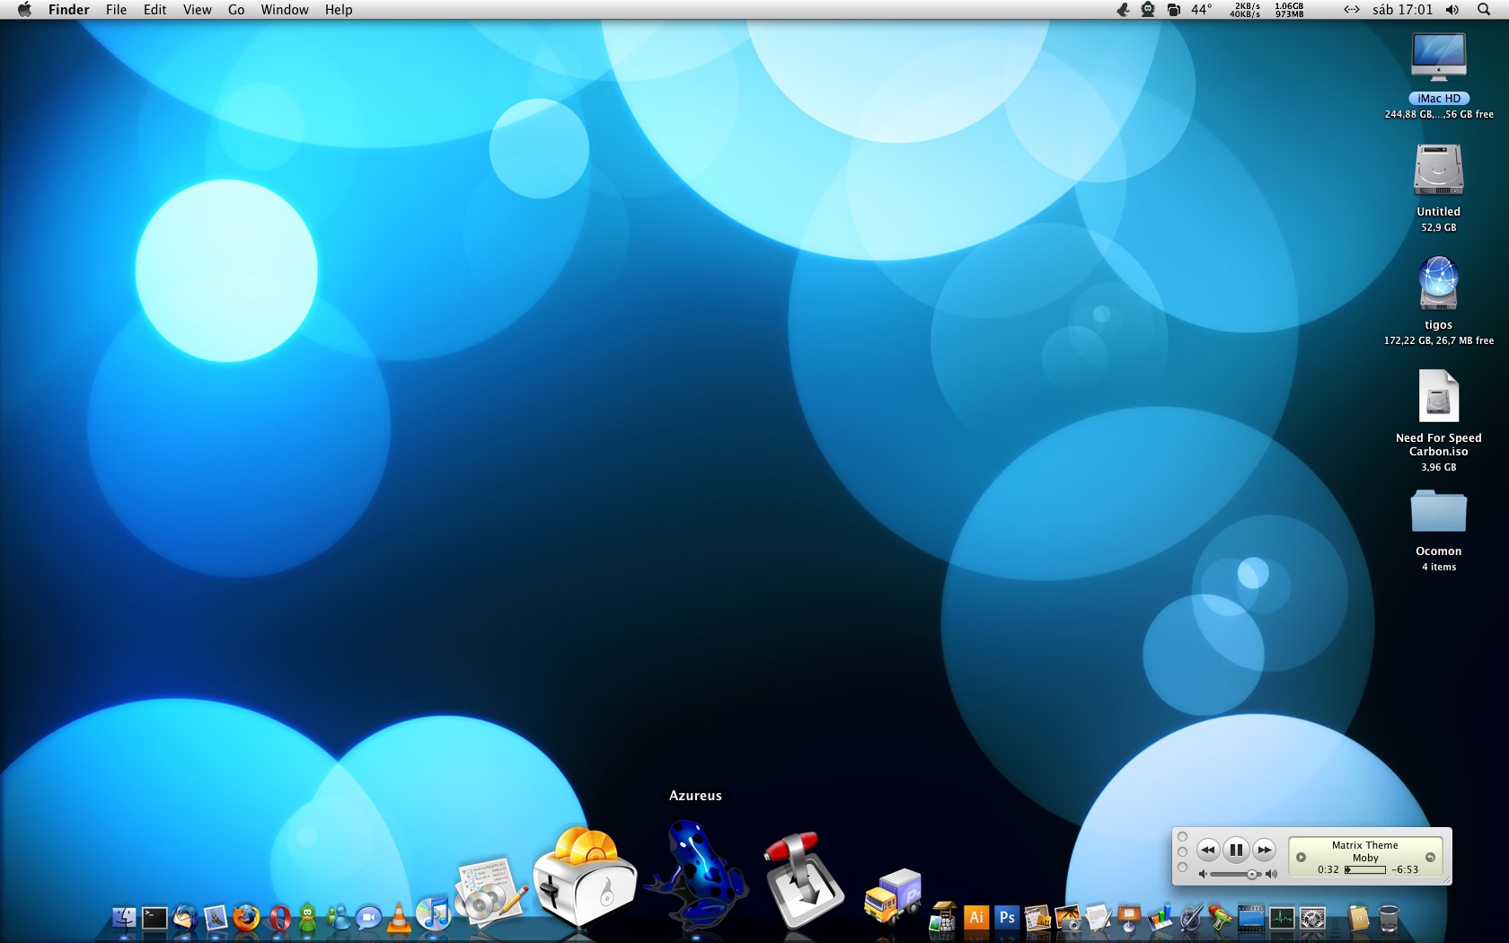Image resolution: width=1509 pixels, height=943 pixels.
Task: Open the wishing well app icon
Action: pos(943,918)
